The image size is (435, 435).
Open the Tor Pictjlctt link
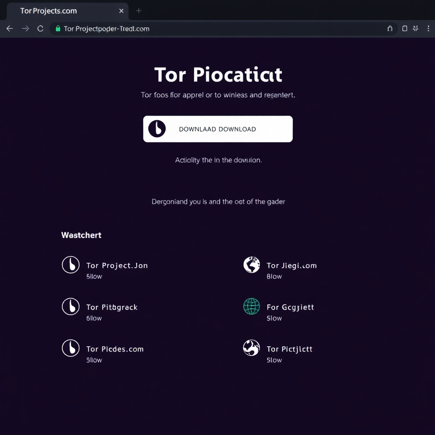point(289,349)
